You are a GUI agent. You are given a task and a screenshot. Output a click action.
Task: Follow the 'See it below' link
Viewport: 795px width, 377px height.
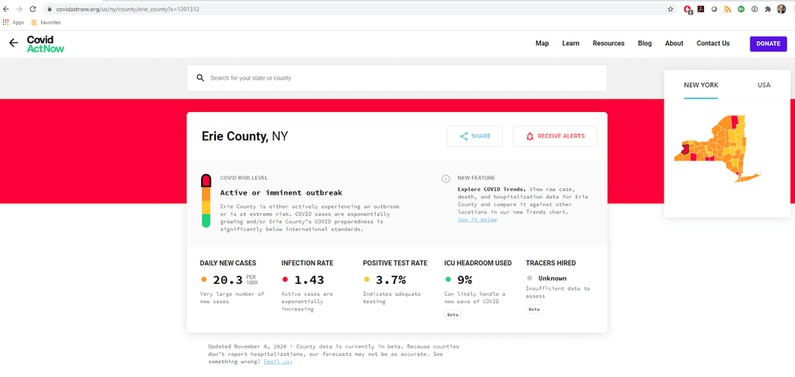coord(477,220)
